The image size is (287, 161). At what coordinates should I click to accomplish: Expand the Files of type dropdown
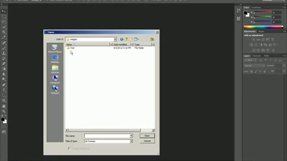click(131, 141)
